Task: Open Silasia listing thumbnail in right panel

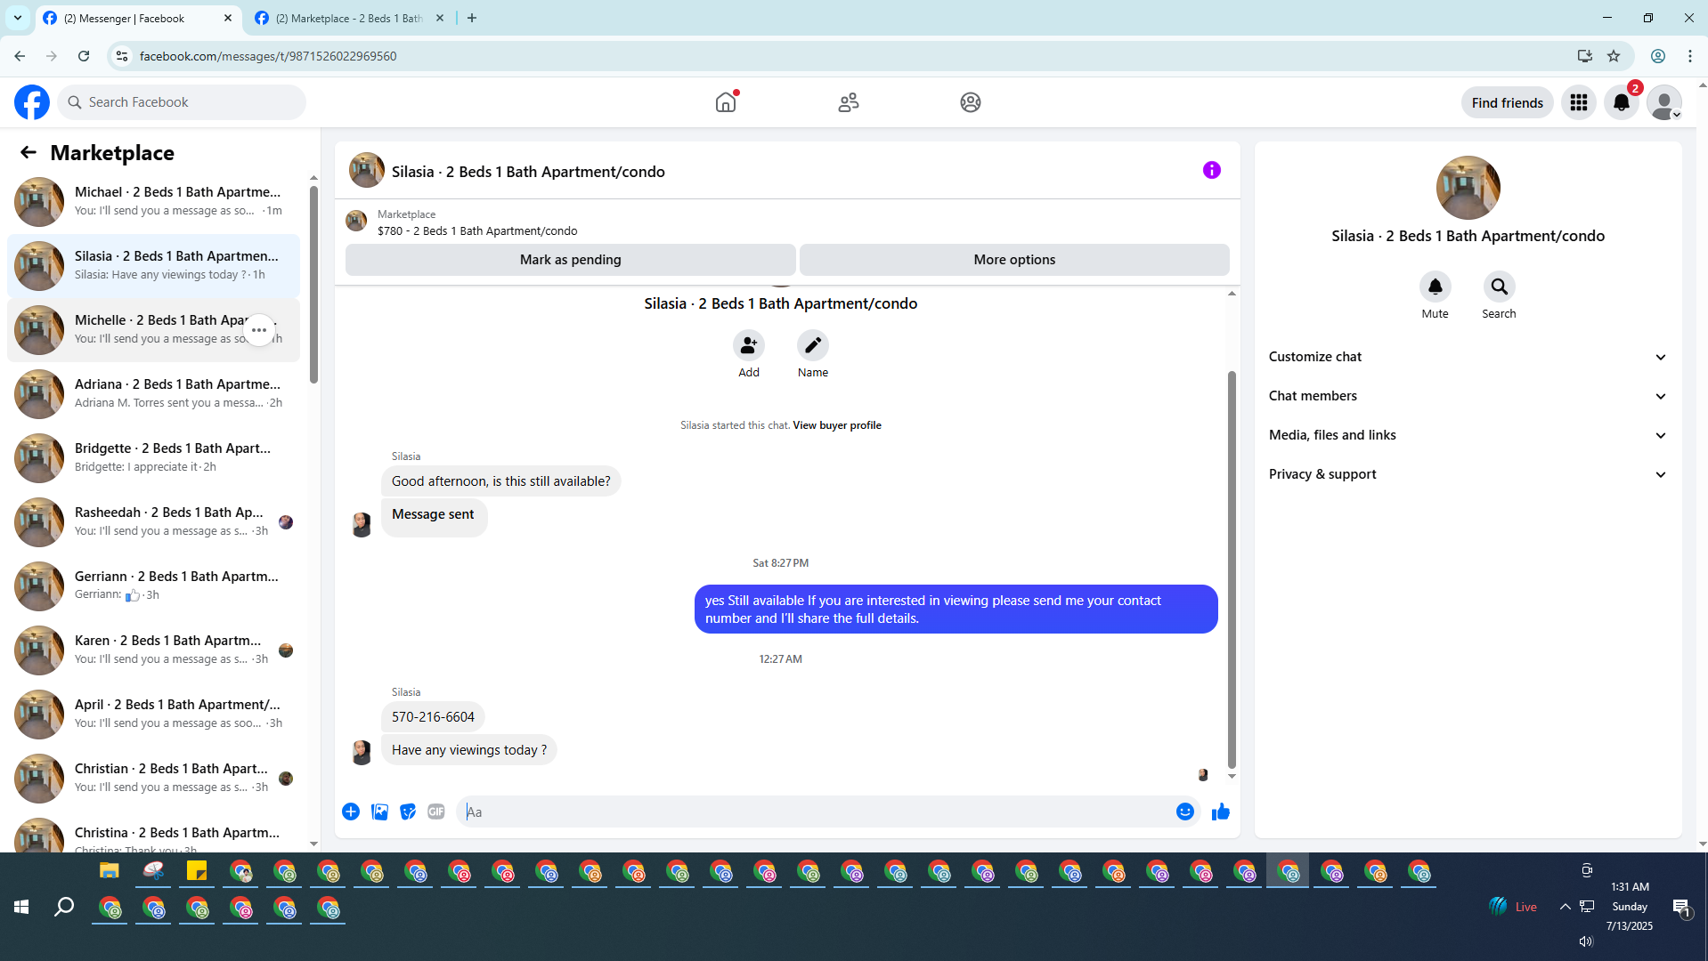Action: coord(1468,188)
